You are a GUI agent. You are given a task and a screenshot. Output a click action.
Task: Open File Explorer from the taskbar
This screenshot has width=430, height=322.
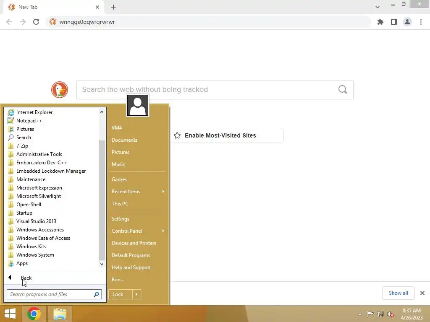(x=60, y=314)
